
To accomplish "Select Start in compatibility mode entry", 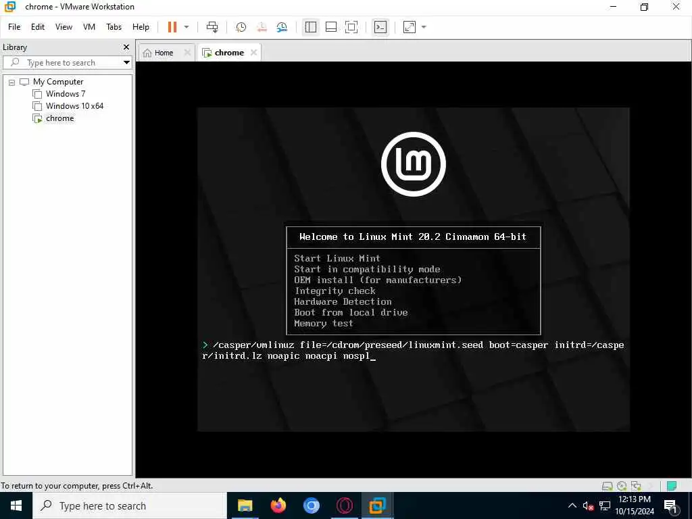I will click(367, 269).
